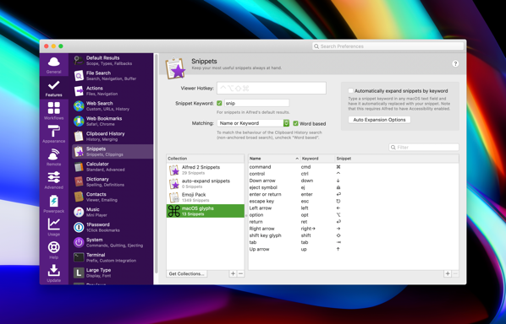
Task: Select the control snippet row
Action: [354, 174]
